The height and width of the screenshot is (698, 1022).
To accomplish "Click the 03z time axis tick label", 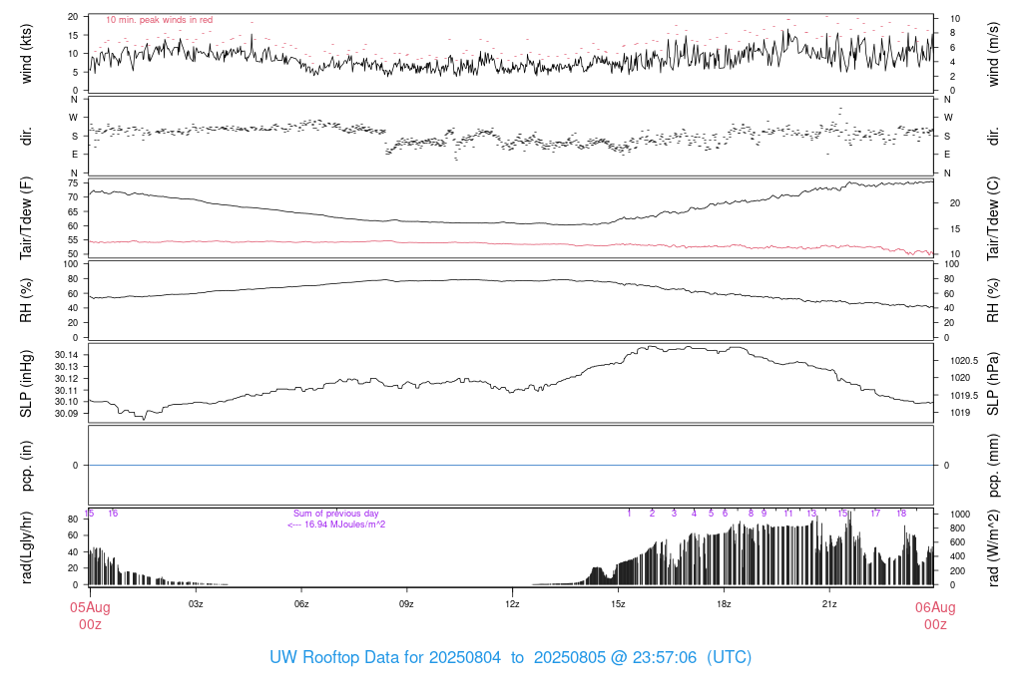I will tap(196, 604).
